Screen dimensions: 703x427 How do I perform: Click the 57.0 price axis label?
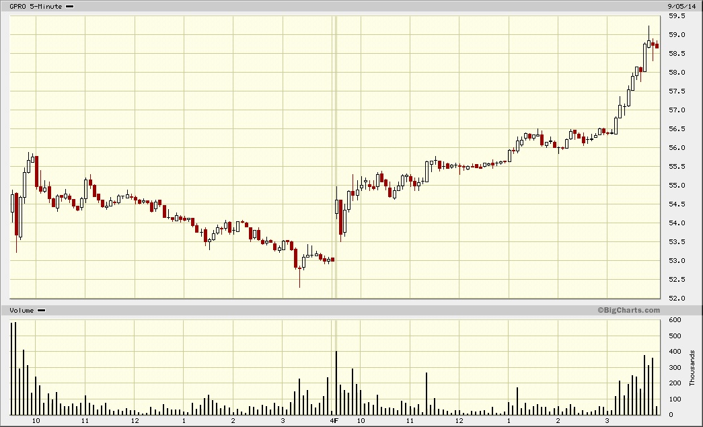coord(676,110)
